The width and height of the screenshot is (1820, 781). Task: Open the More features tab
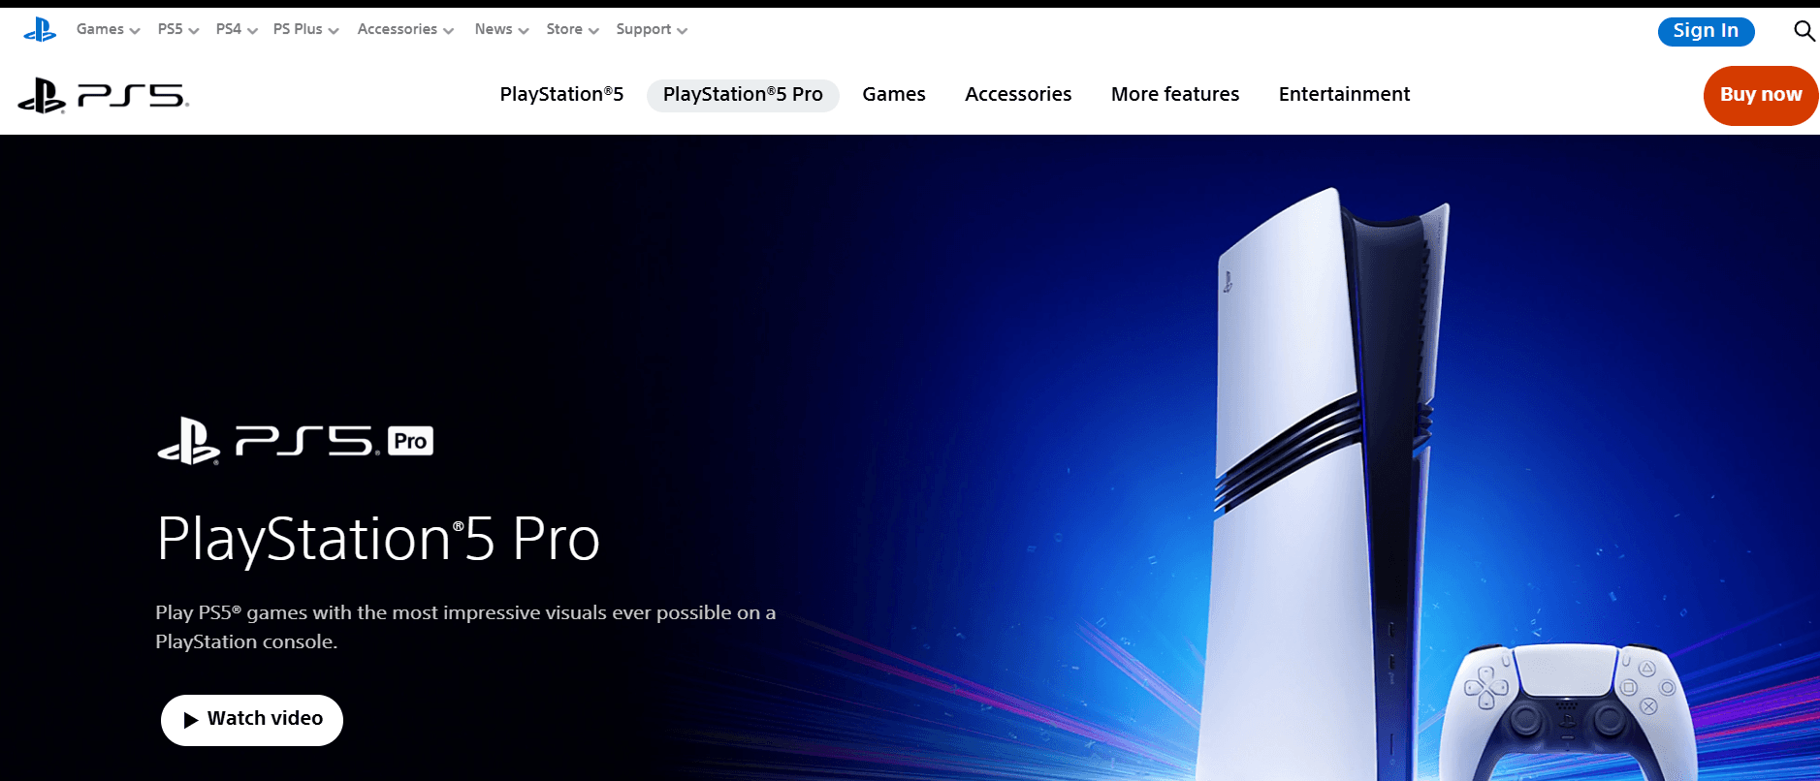coord(1175,95)
